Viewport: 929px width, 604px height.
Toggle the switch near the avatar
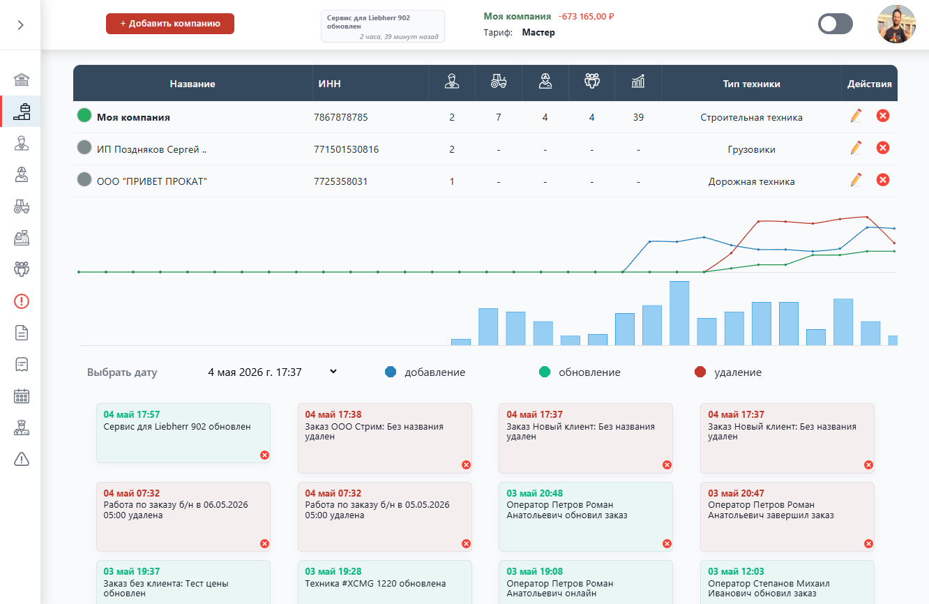(836, 24)
